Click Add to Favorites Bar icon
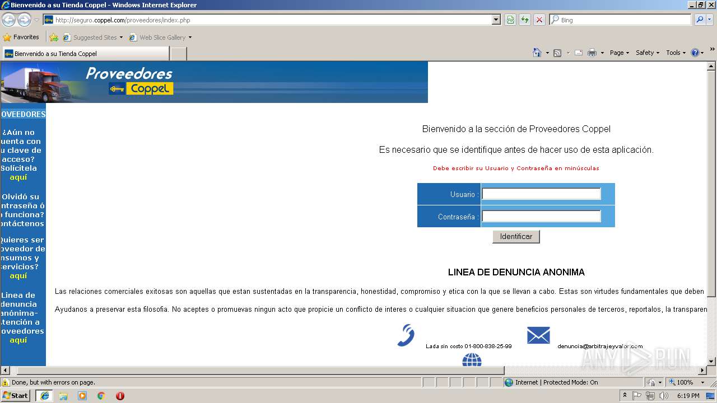This screenshot has width=717, height=403. coord(54,38)
